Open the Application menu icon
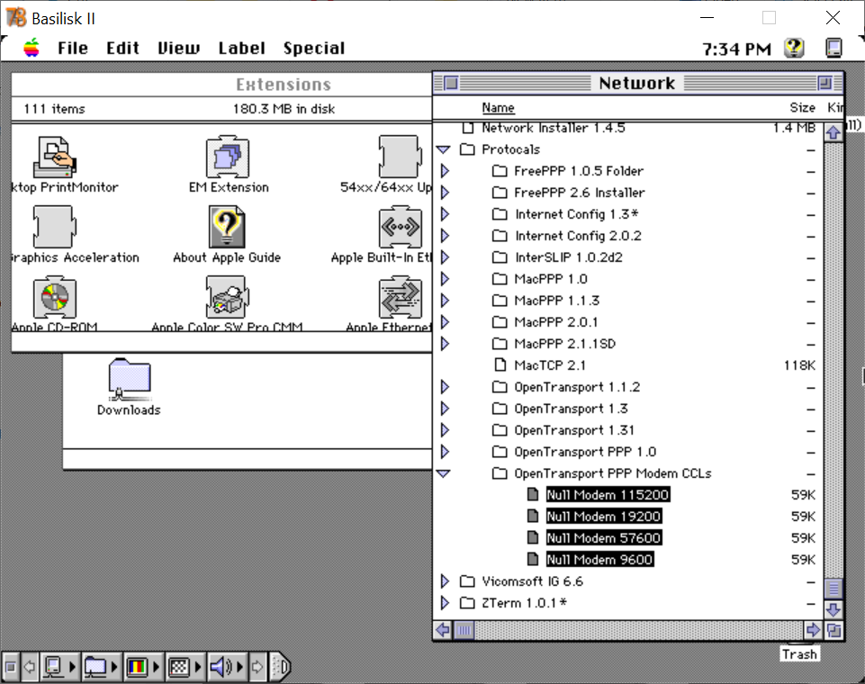Viewport: 865px width, 684px height. [x=833, y=48]
